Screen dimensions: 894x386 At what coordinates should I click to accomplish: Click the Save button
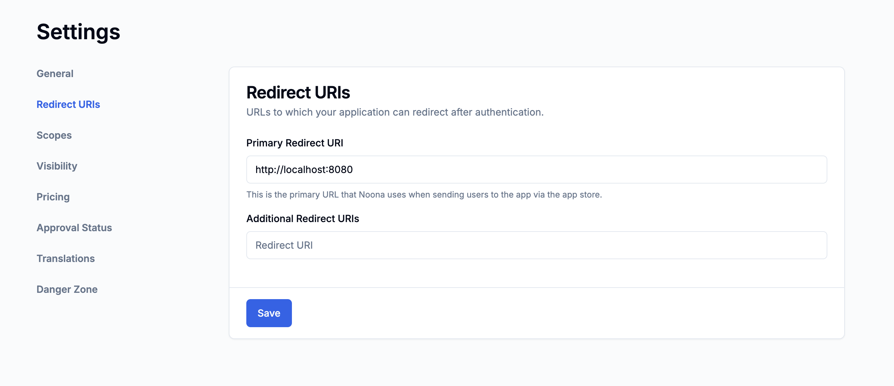[269, 313]
